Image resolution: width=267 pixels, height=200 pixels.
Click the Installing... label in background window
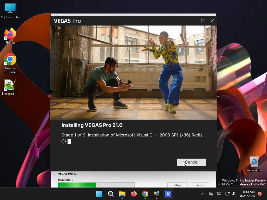65,180
